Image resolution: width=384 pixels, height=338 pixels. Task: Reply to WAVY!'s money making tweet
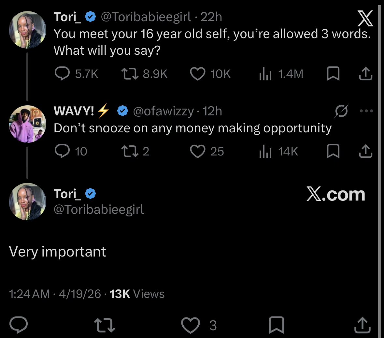[62, 151]
